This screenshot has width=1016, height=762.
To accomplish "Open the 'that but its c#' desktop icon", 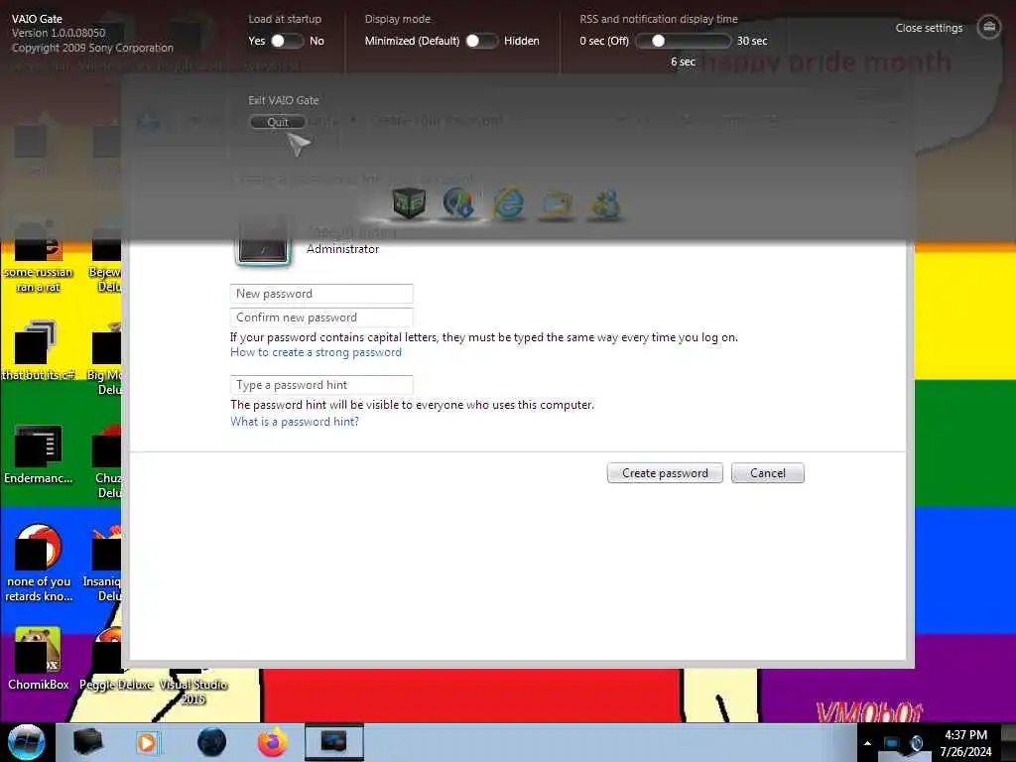I will click(39, 350).
